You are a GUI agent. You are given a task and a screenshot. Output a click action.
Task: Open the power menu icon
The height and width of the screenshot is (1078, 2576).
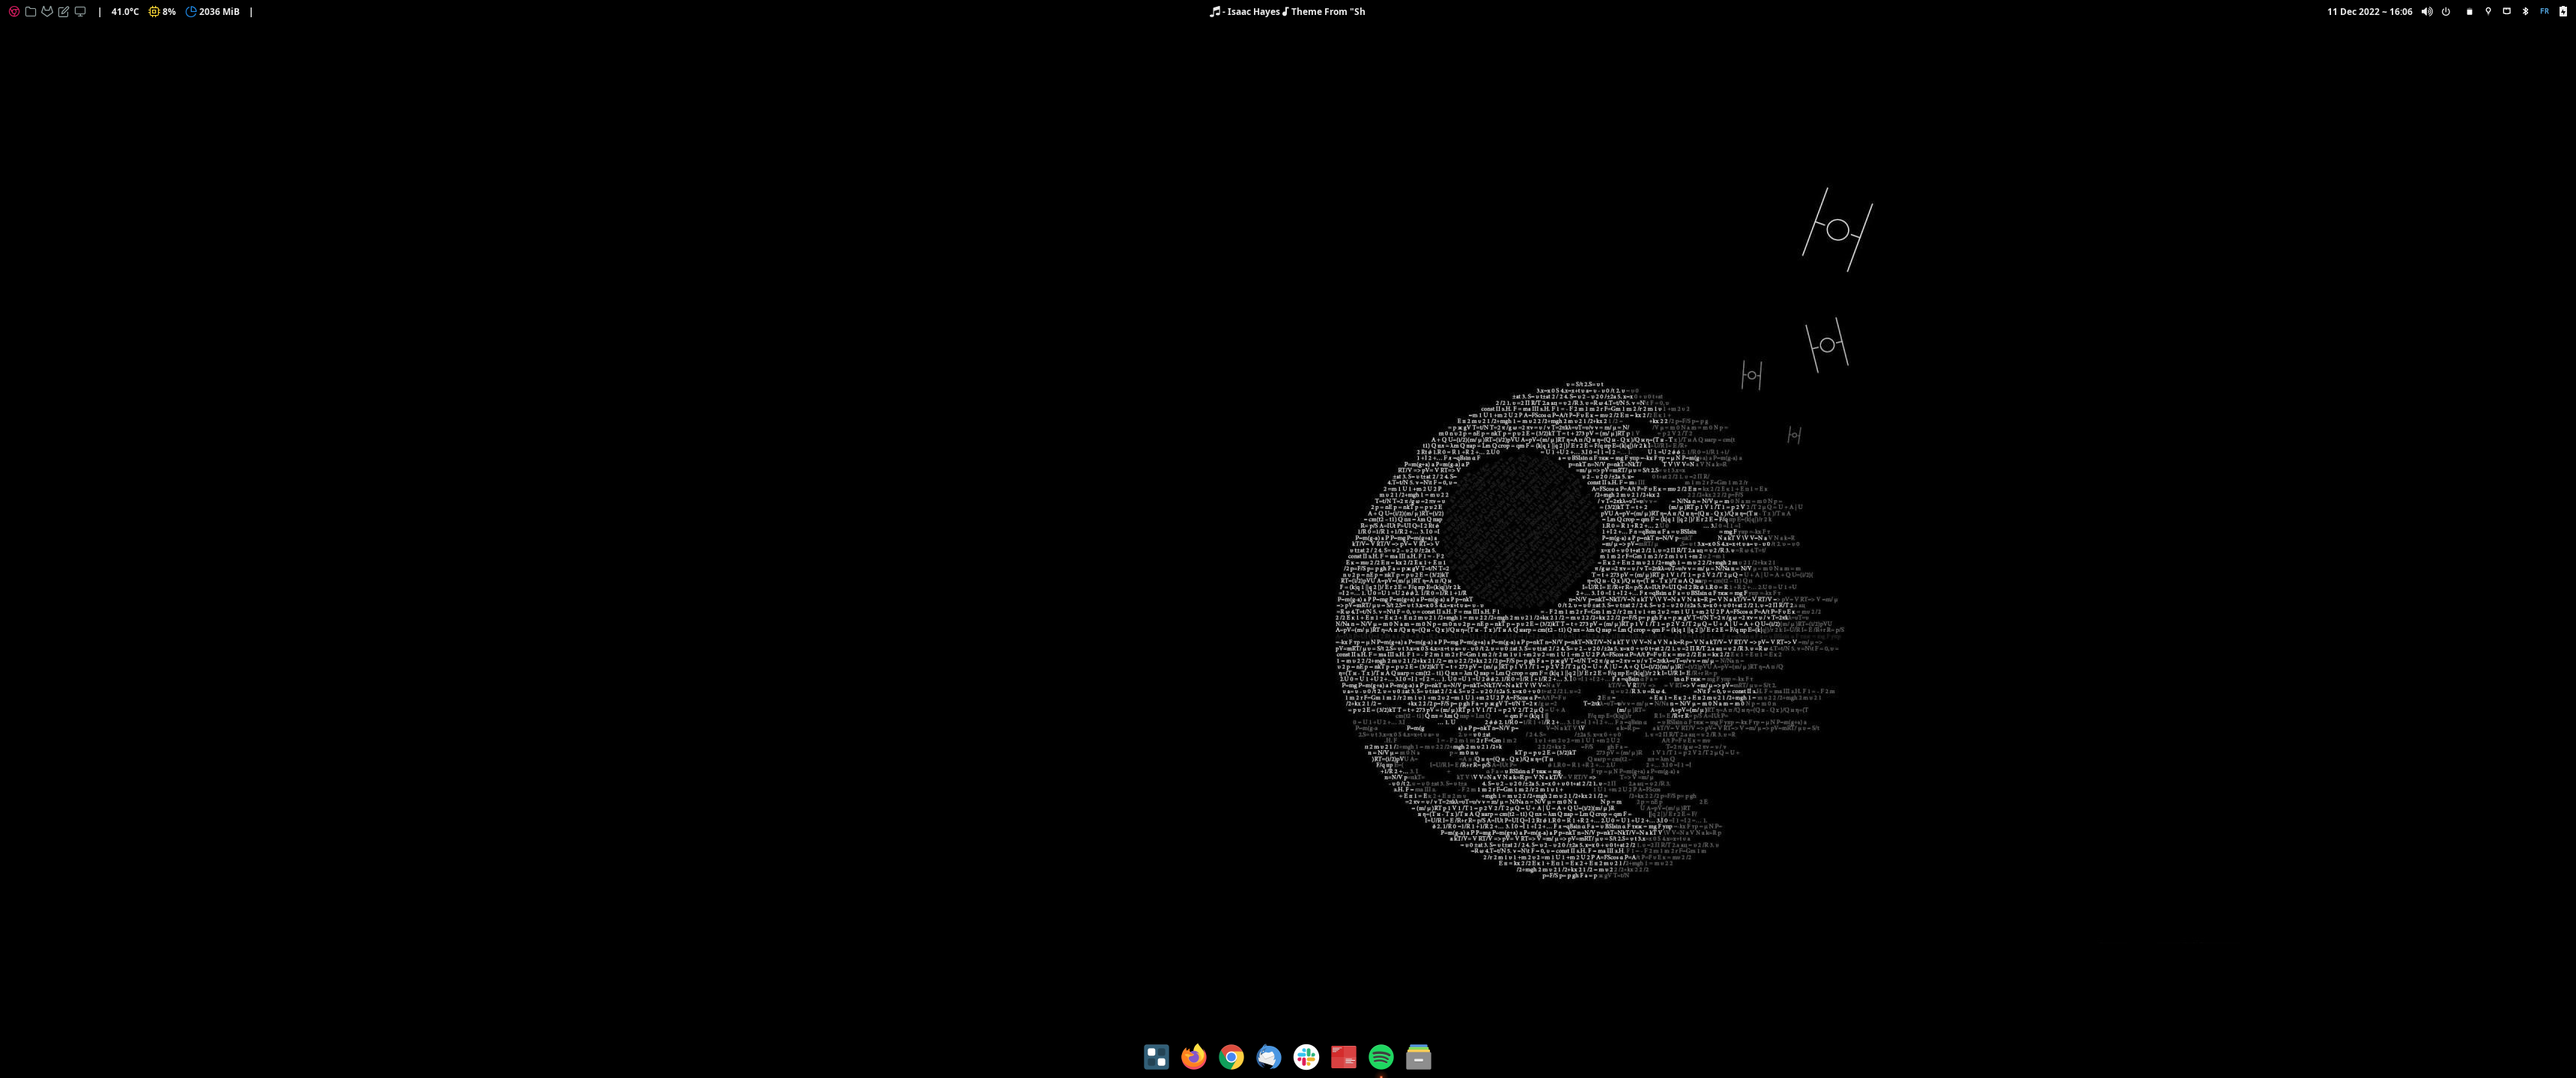click(x=2446, y=12)
